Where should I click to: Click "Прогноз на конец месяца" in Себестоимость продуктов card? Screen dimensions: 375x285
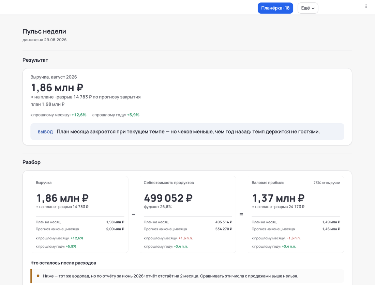tap(165, 229)
